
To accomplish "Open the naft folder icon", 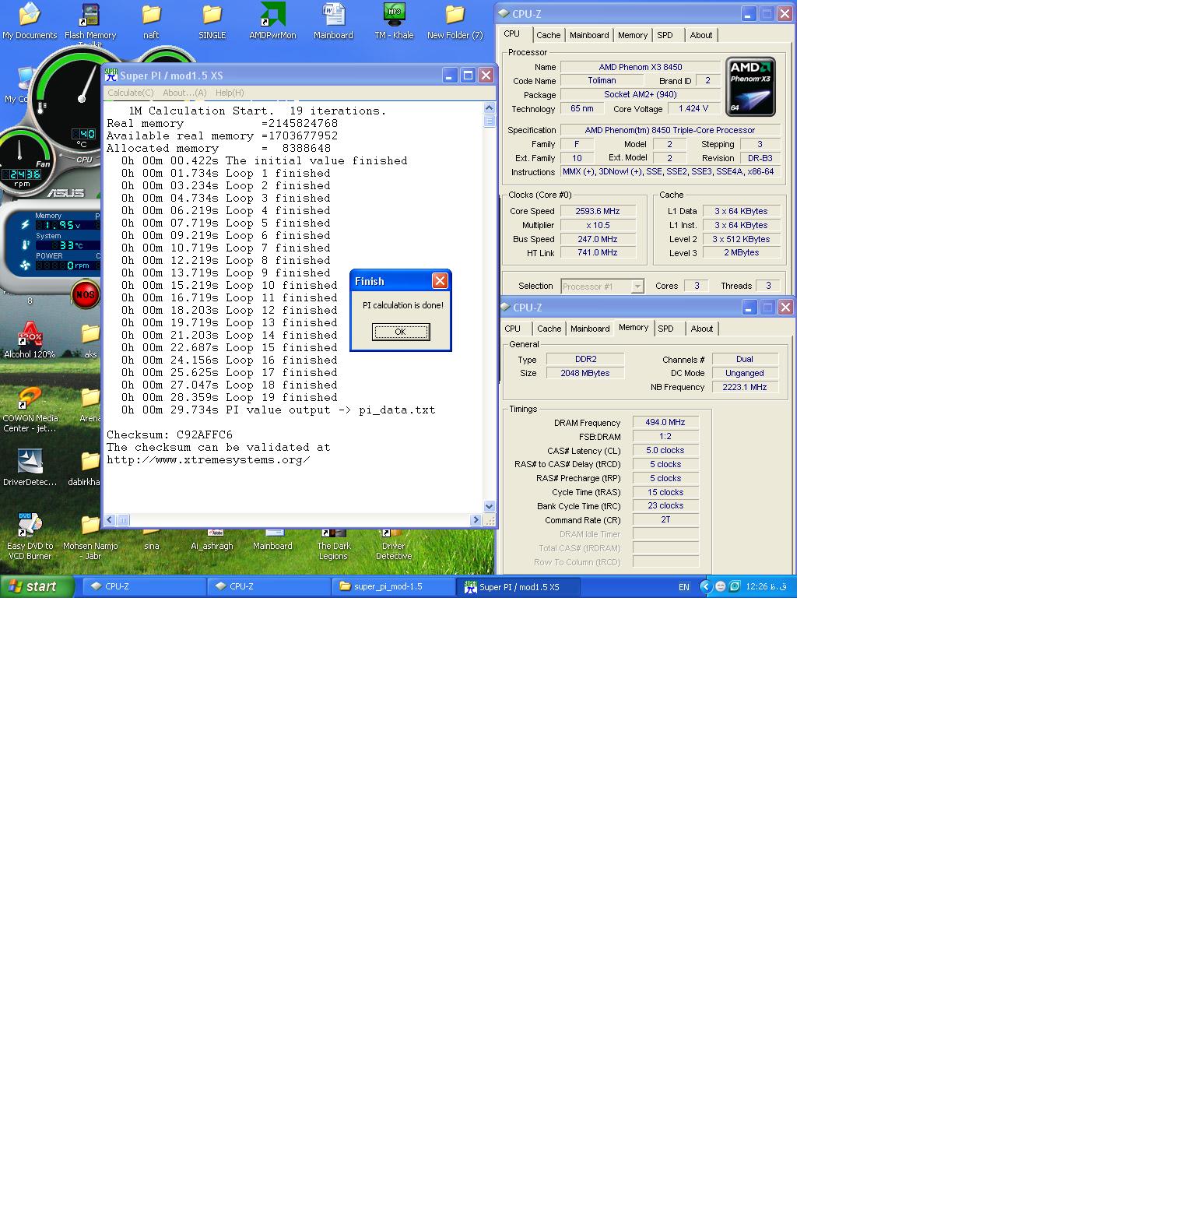I will point(151,15).
